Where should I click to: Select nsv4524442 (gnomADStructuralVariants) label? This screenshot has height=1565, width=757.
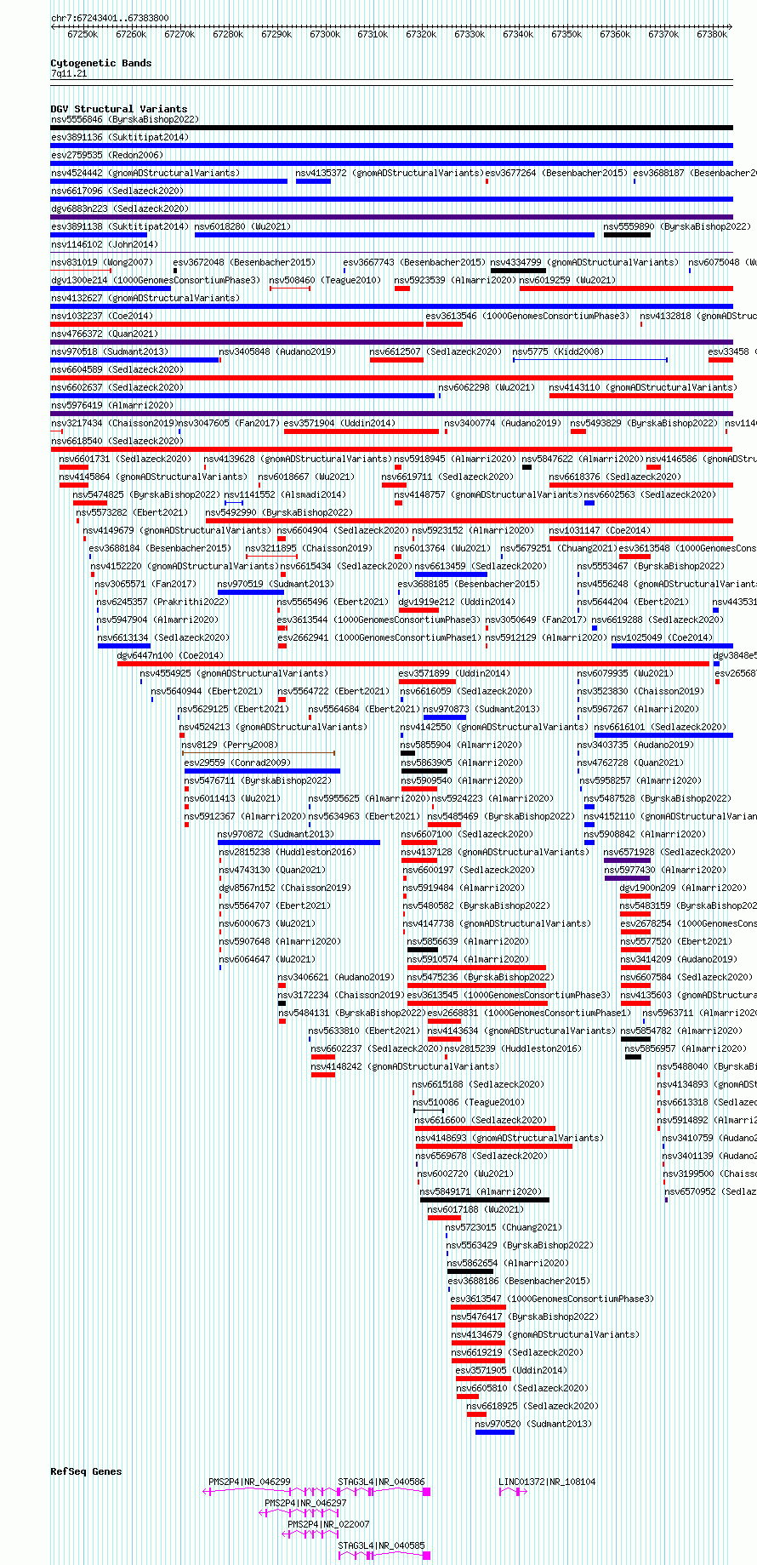point(145,173)
